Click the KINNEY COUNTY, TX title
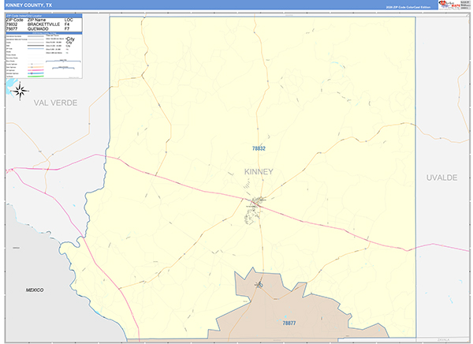 click(28, 6)
